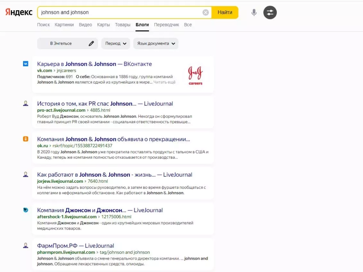This screenshot has height=272, width=363.
Task: Click the snippet about смене генерального директора
Action: click(x=122, y=261)
